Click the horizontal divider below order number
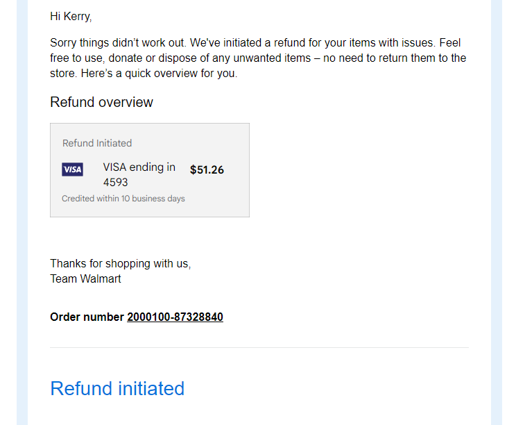Viewport: 516px width, 425px height. coord(259,347)
